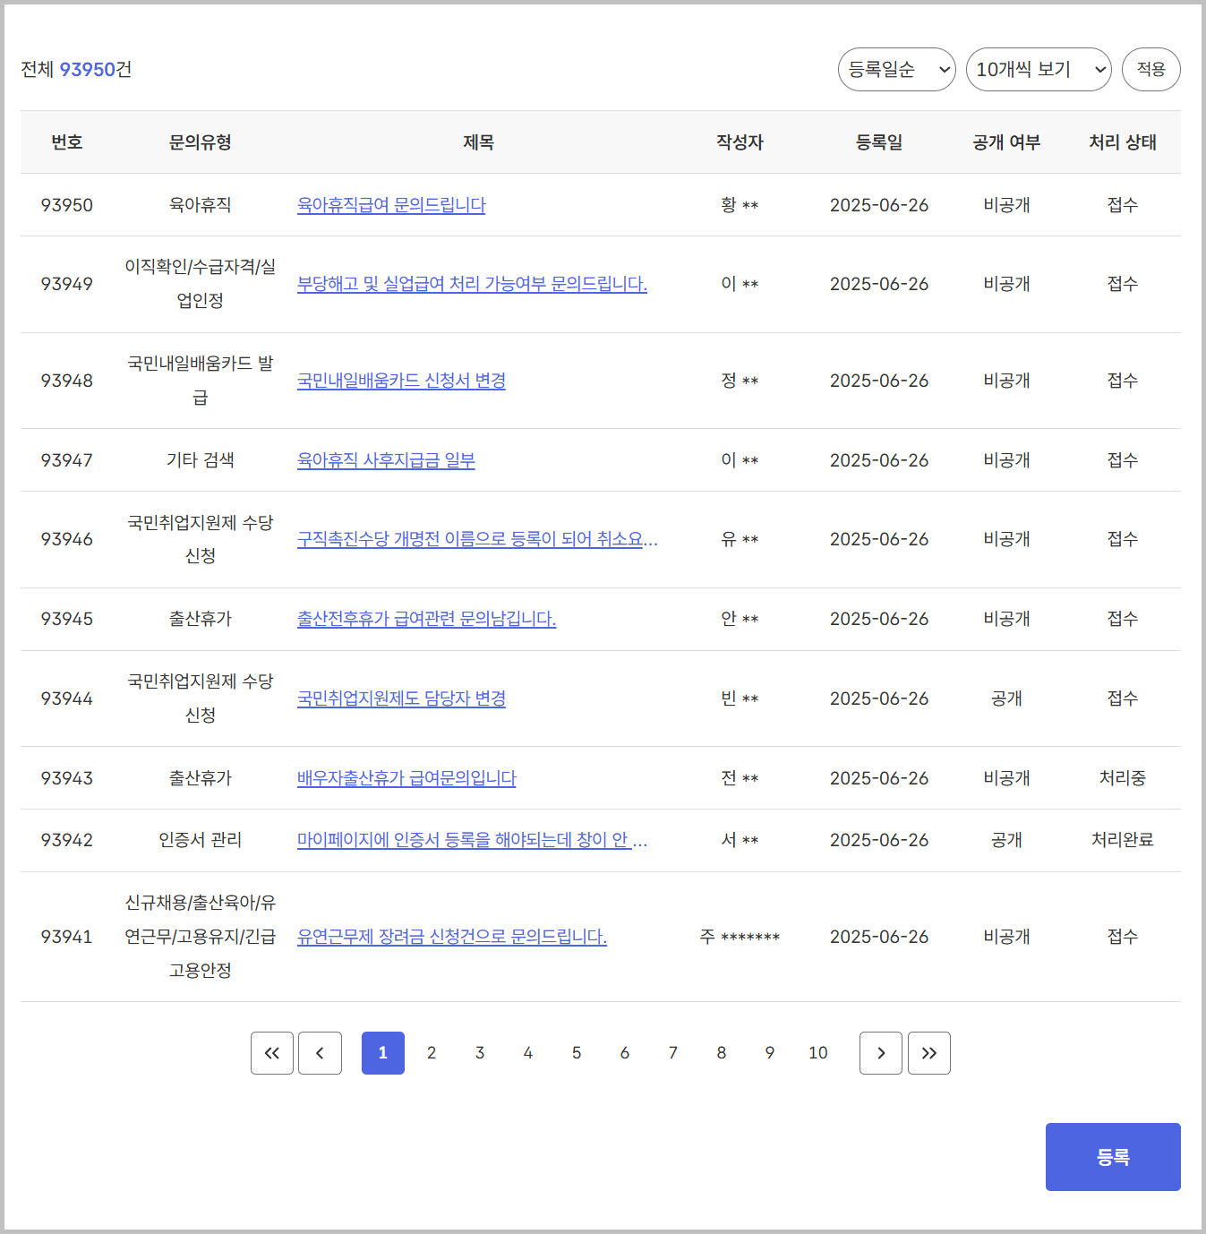This screenshot has width=1206, height=1234.
Task: Go to page 8
Action: (x=722, y=1053)
